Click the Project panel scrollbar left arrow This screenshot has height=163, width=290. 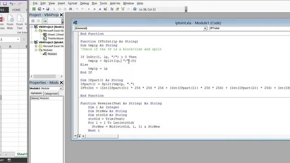(31, 77)
